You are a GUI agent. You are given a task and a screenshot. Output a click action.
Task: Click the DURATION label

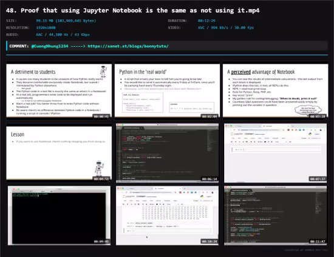tap(177, 21)
